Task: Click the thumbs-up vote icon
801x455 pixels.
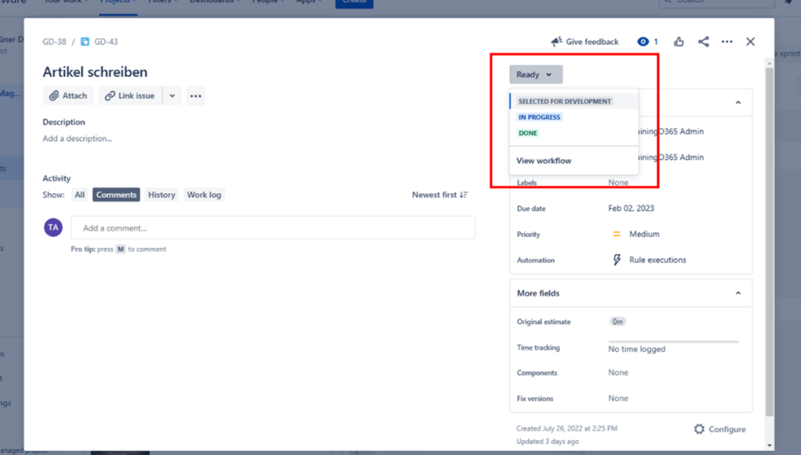Action: pos(678,41)
